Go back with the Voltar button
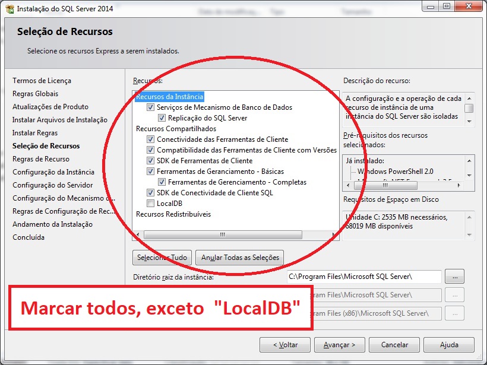The width and height of the screenshot is (487, 365). point(285,345)
